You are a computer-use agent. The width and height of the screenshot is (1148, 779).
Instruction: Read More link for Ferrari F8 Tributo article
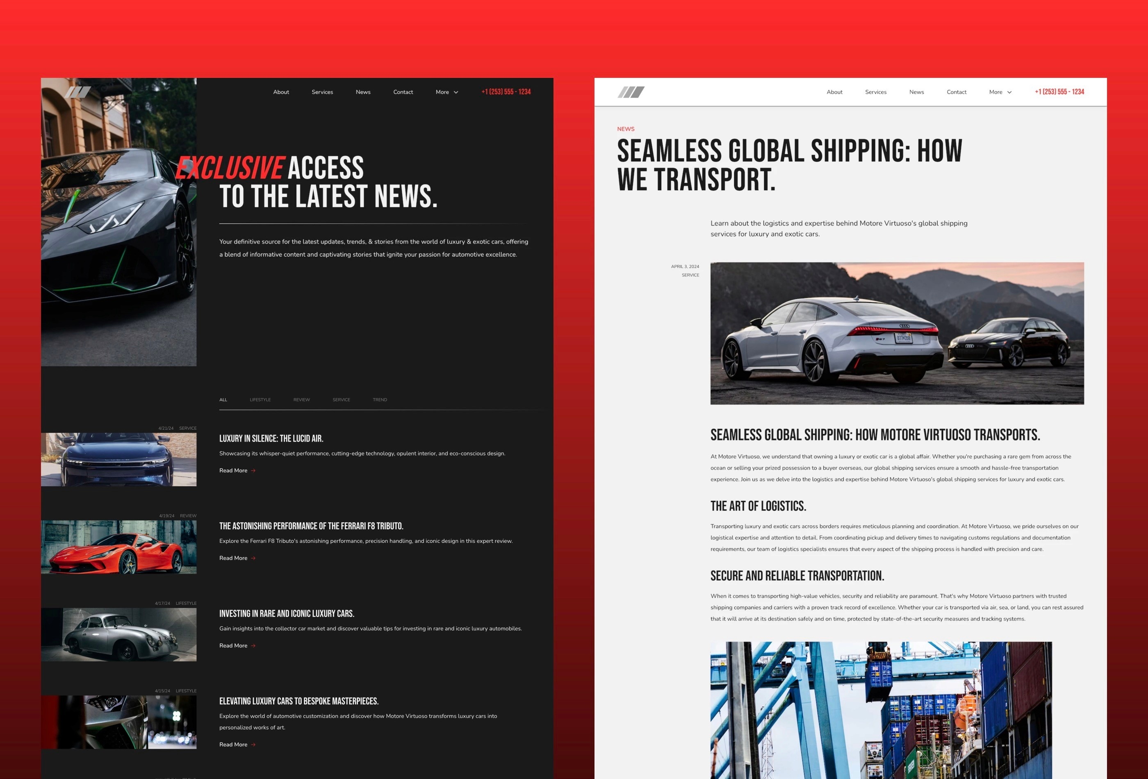[235, 557]
